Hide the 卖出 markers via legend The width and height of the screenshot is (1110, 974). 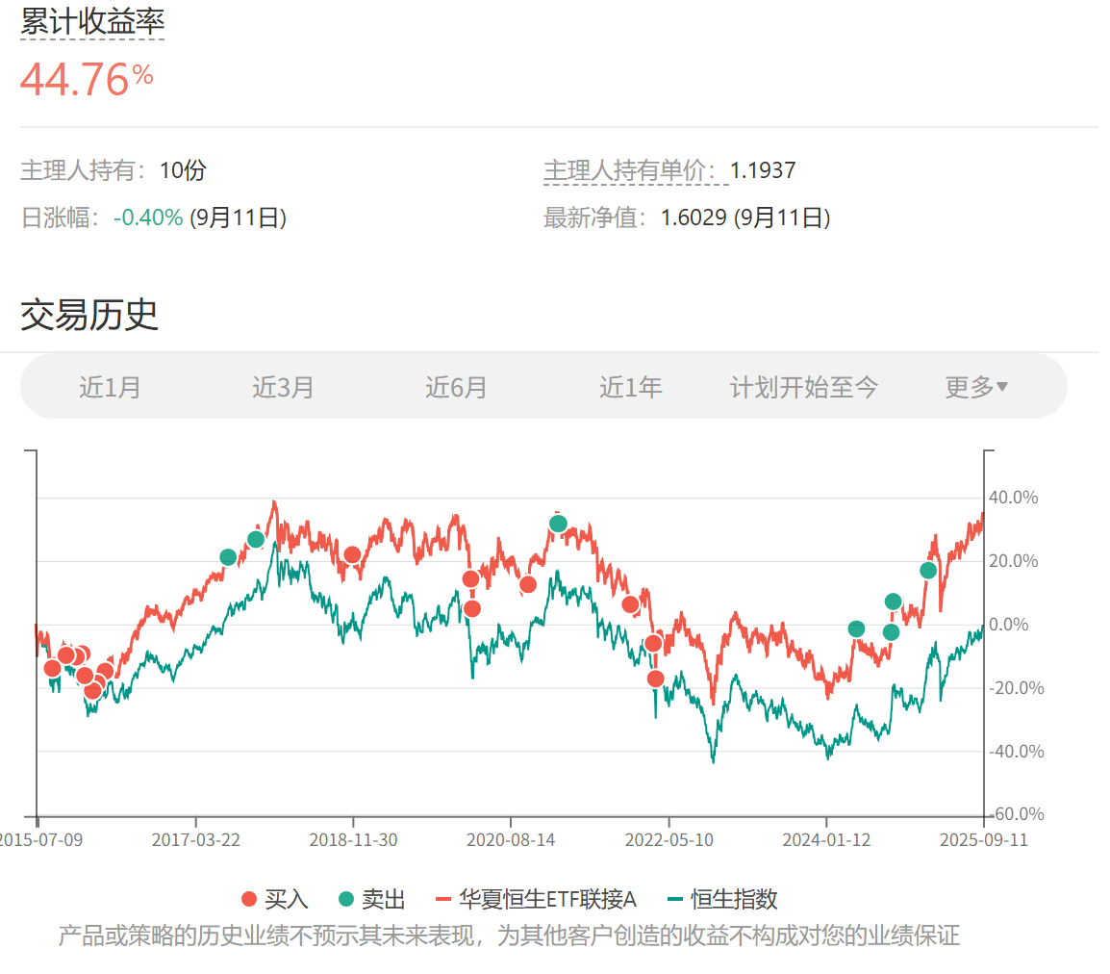[371, 899]
